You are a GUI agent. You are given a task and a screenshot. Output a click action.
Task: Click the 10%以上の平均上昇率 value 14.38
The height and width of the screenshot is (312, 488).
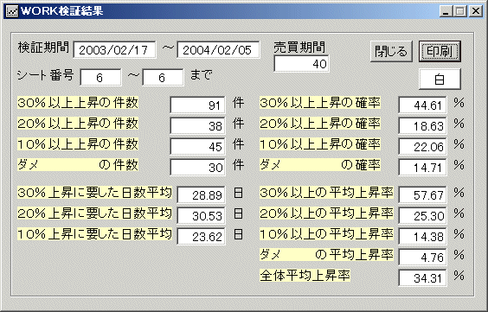[422, 236]
